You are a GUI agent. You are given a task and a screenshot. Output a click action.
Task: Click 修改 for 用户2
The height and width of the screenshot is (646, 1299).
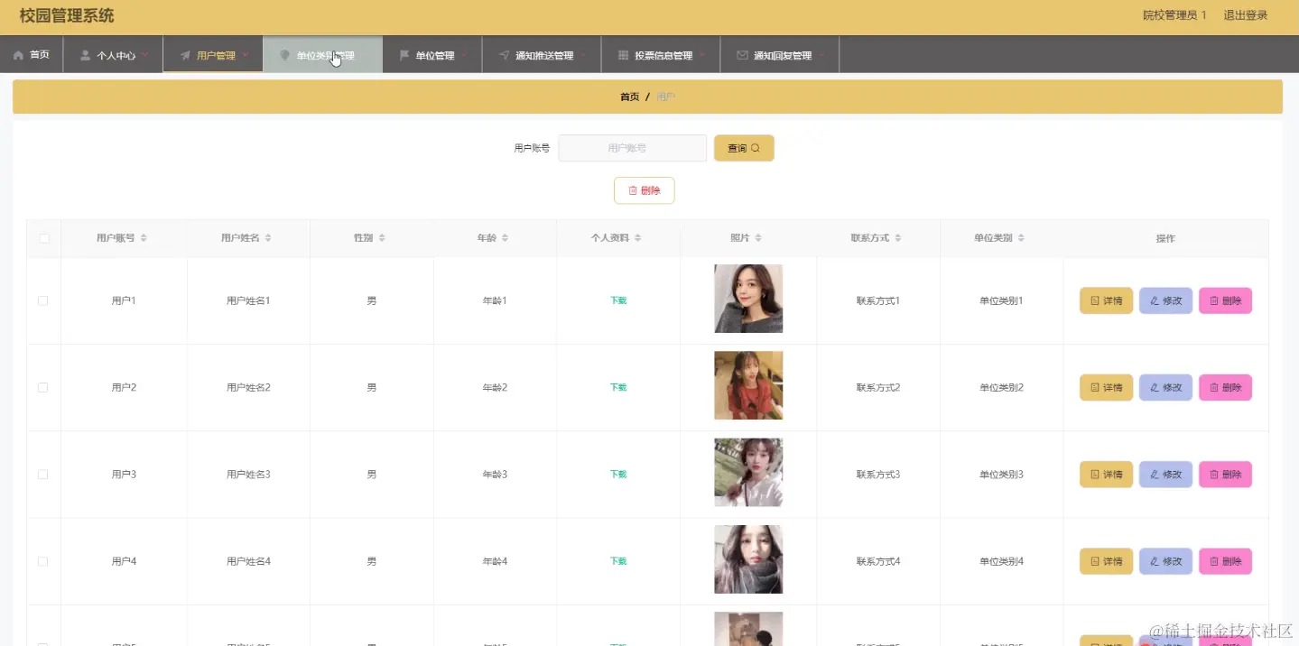[1165, 387]
